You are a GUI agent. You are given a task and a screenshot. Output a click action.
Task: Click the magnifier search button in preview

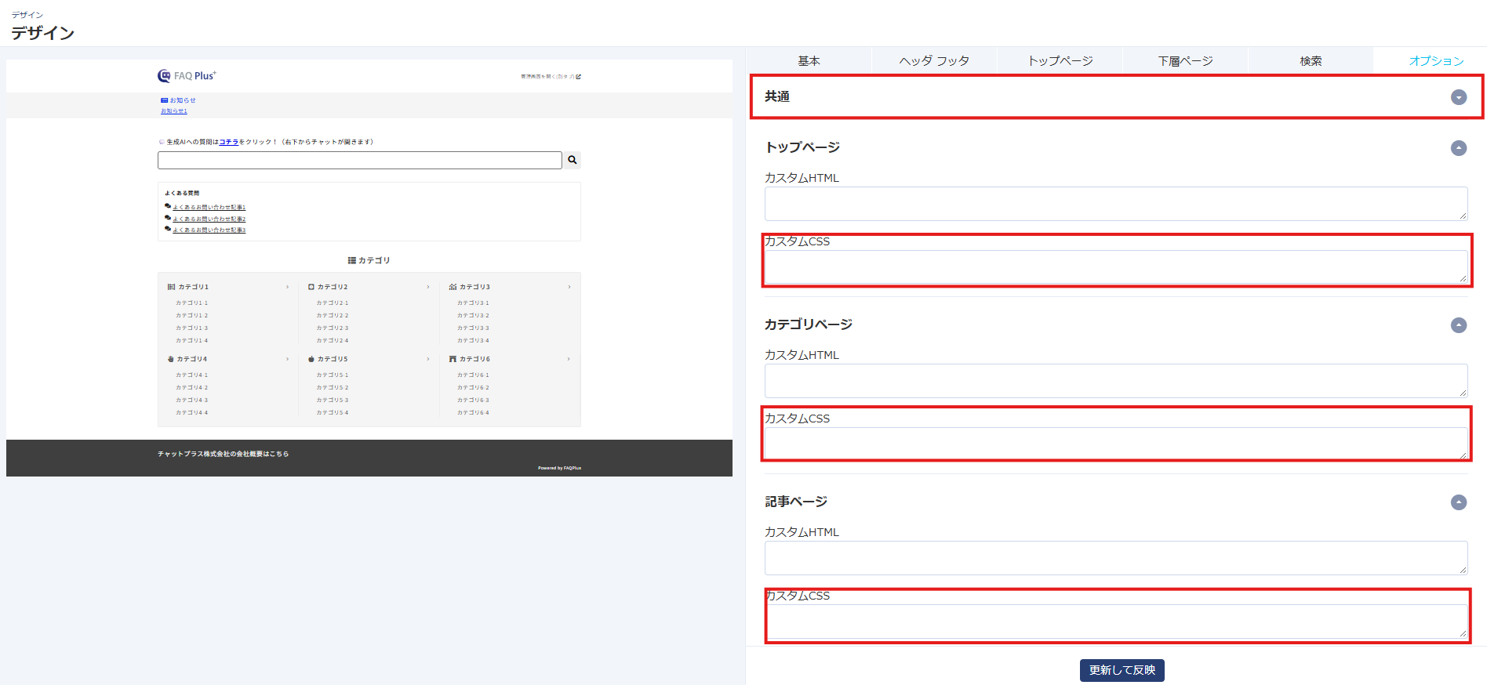click(573, 160)
